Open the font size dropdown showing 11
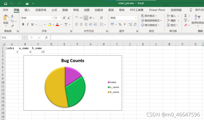This screenshot has height=120, width=204. (60, 18)
